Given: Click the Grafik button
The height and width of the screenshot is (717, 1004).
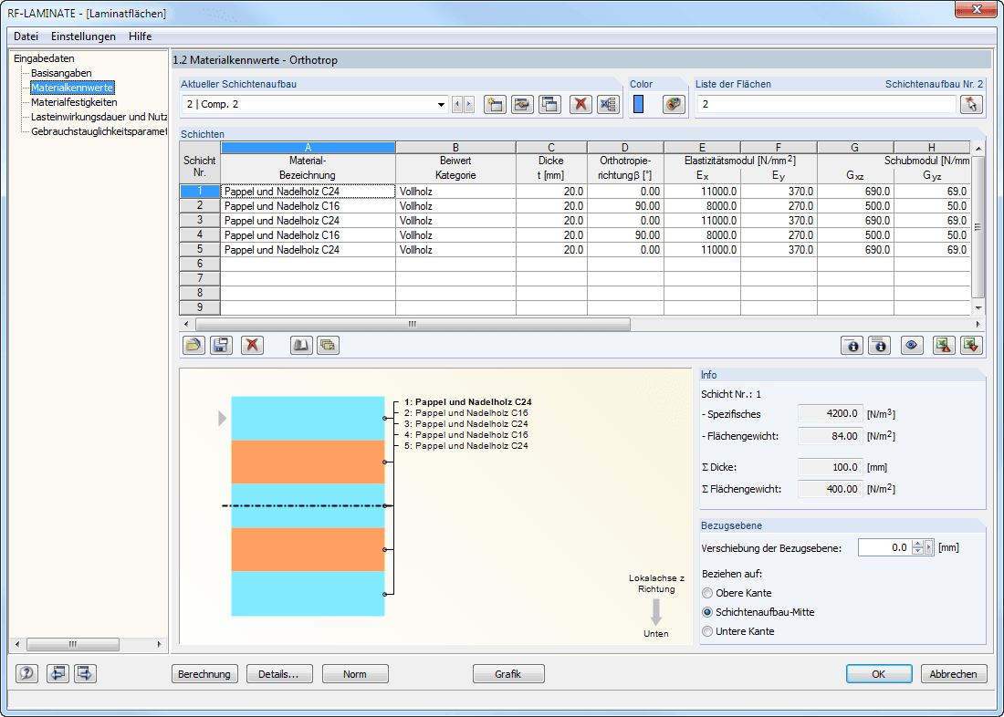Looking at the screenshot, I should (508, 674).
